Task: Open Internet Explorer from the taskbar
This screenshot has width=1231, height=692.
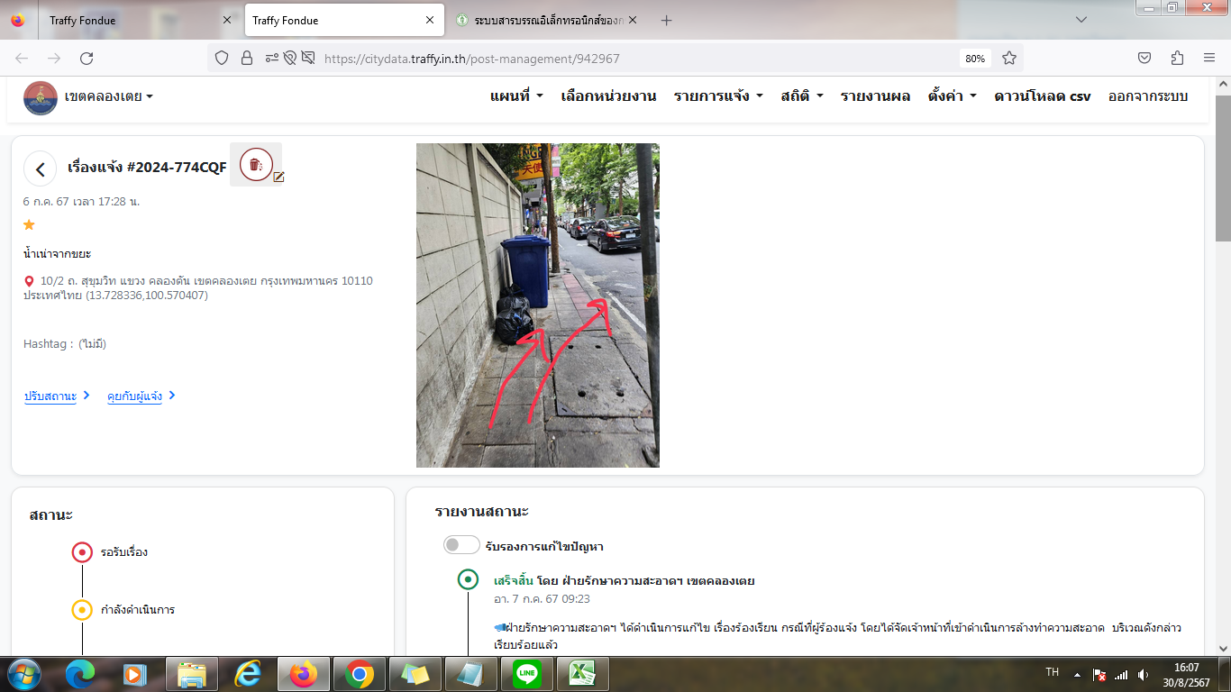Action: coord(247,674)
